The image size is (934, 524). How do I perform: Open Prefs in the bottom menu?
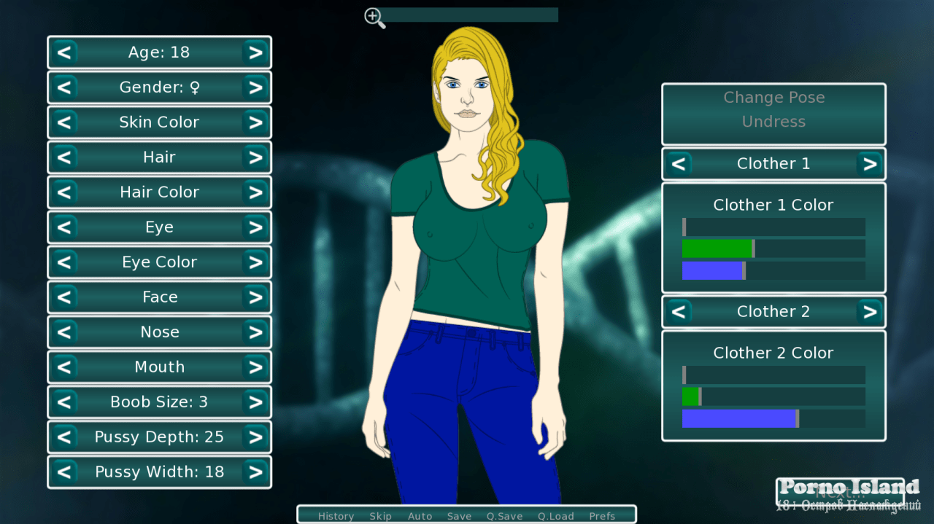pos(602,516)
